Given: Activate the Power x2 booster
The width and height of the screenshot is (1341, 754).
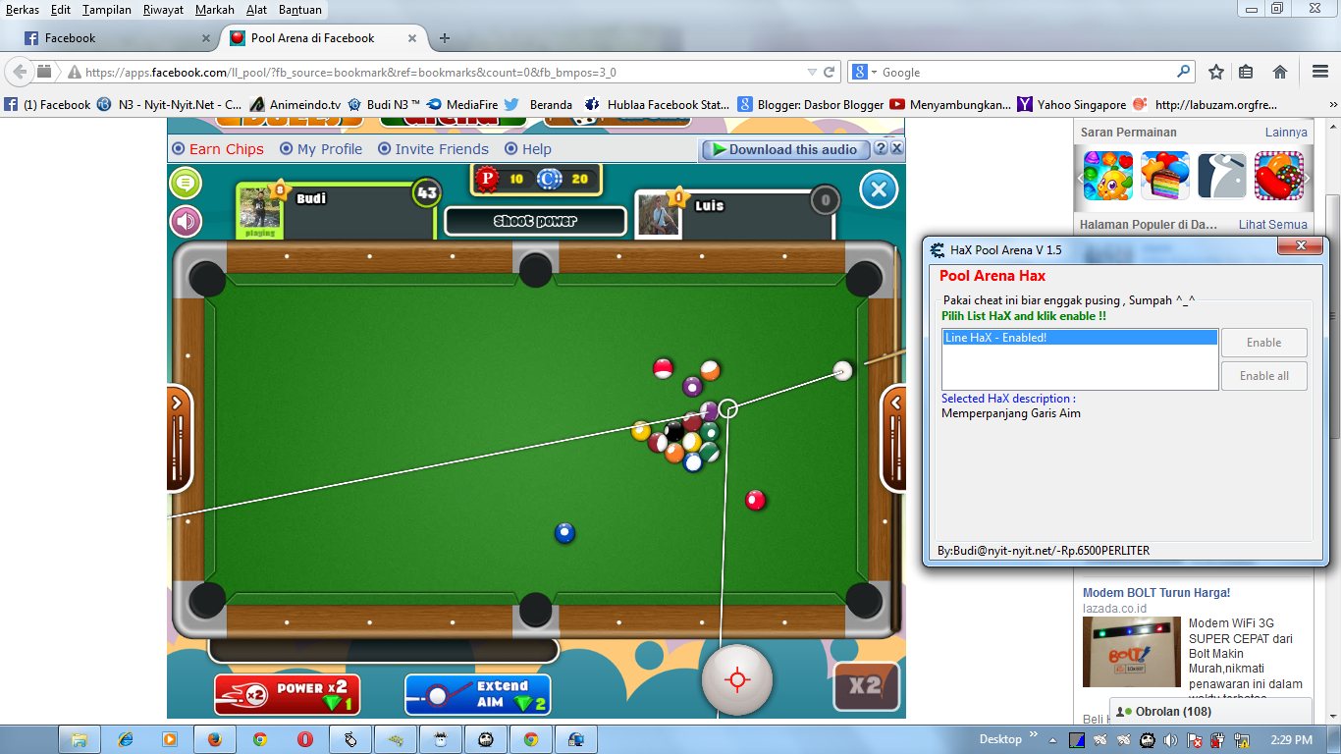Looking at the screenshot, I should point(288,694).
